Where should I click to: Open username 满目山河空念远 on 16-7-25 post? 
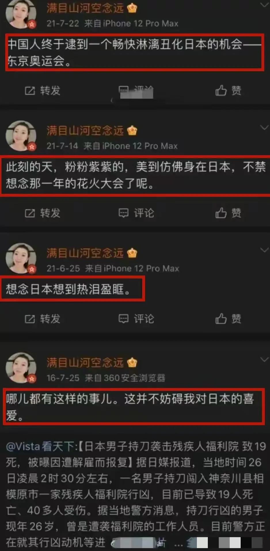pos(85,362)
